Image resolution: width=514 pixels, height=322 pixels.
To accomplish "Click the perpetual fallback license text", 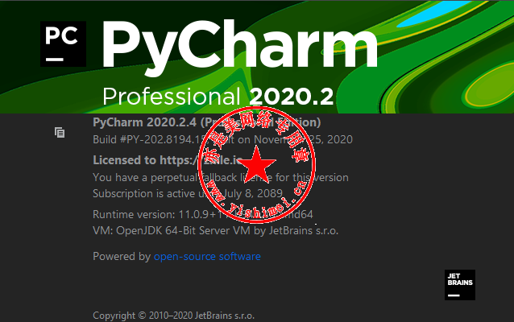I will [221, 178].
